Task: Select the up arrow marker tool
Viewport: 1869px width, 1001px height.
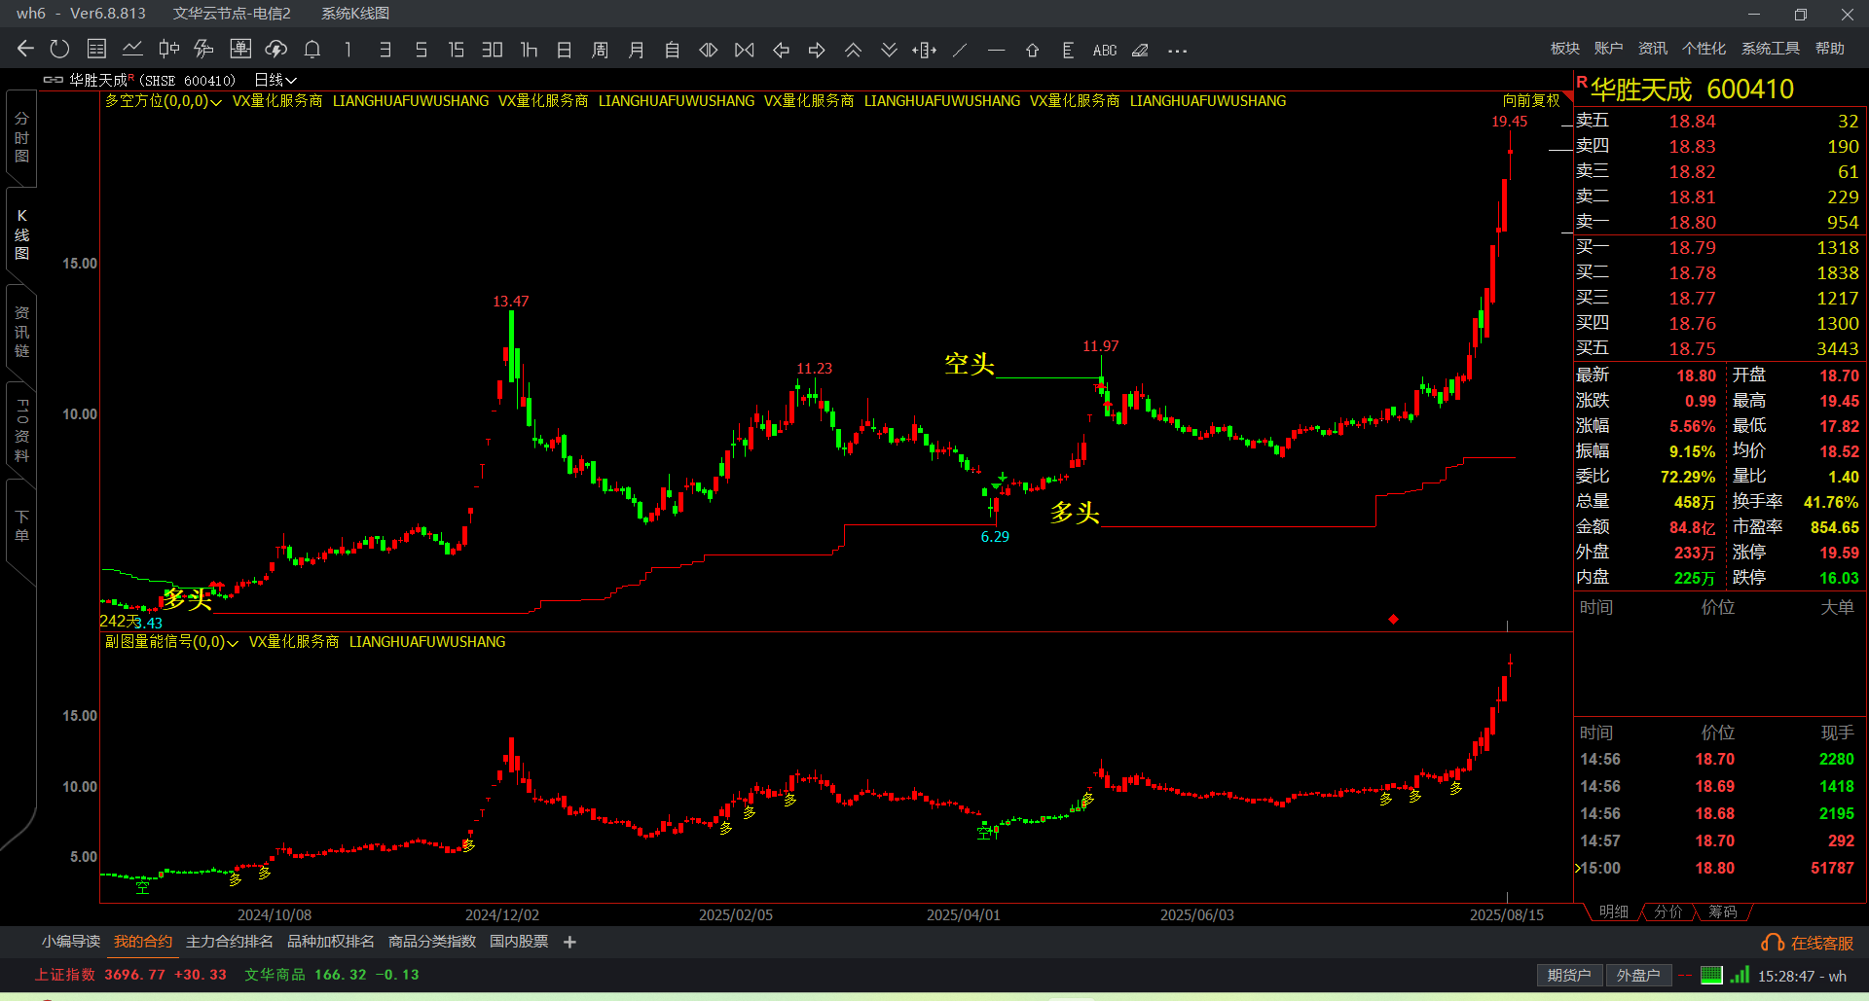Action: point(1033,50)
